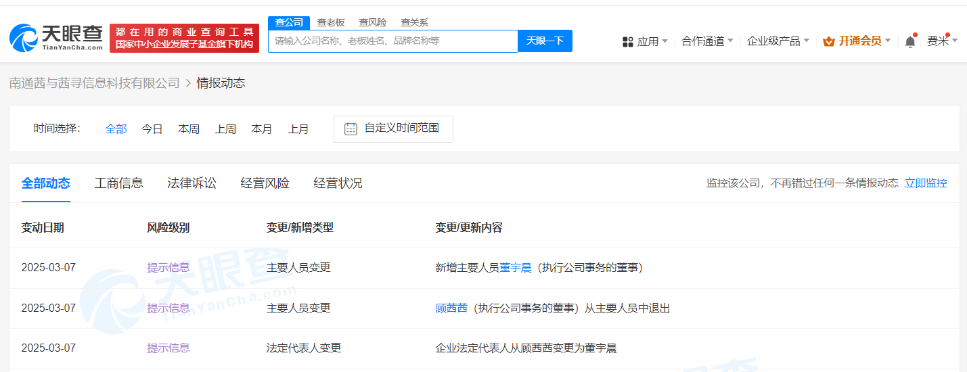Click the 应用 grid icon
This screenshot has width=967, height=372.
(x=628, y=42)
